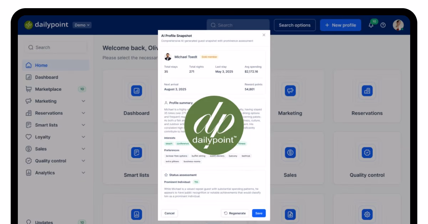
Task: Click the 'business rooms' preference tag
Action: pyautogui.click(x=192, y=161)
